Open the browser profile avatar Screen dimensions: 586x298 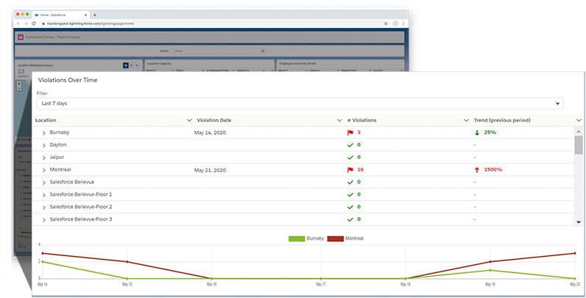coord(395,23)
